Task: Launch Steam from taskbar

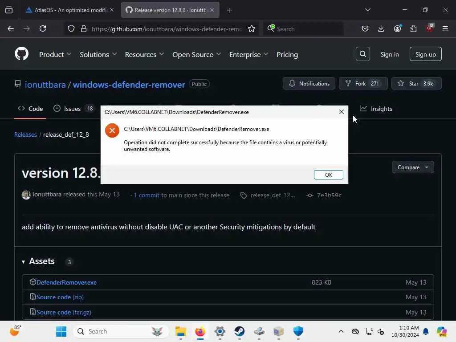Action: pos(239,331)
